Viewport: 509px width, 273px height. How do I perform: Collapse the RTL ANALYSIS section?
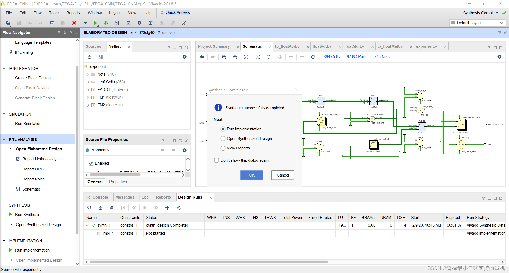(4, 139)
